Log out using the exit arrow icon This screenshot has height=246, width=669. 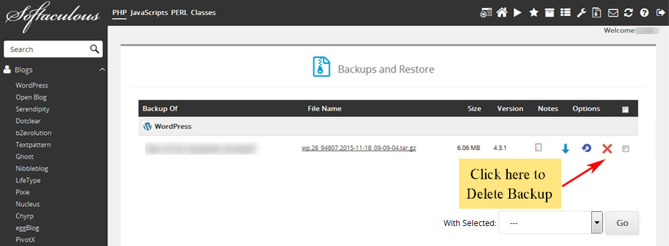(x=660, y=13)
